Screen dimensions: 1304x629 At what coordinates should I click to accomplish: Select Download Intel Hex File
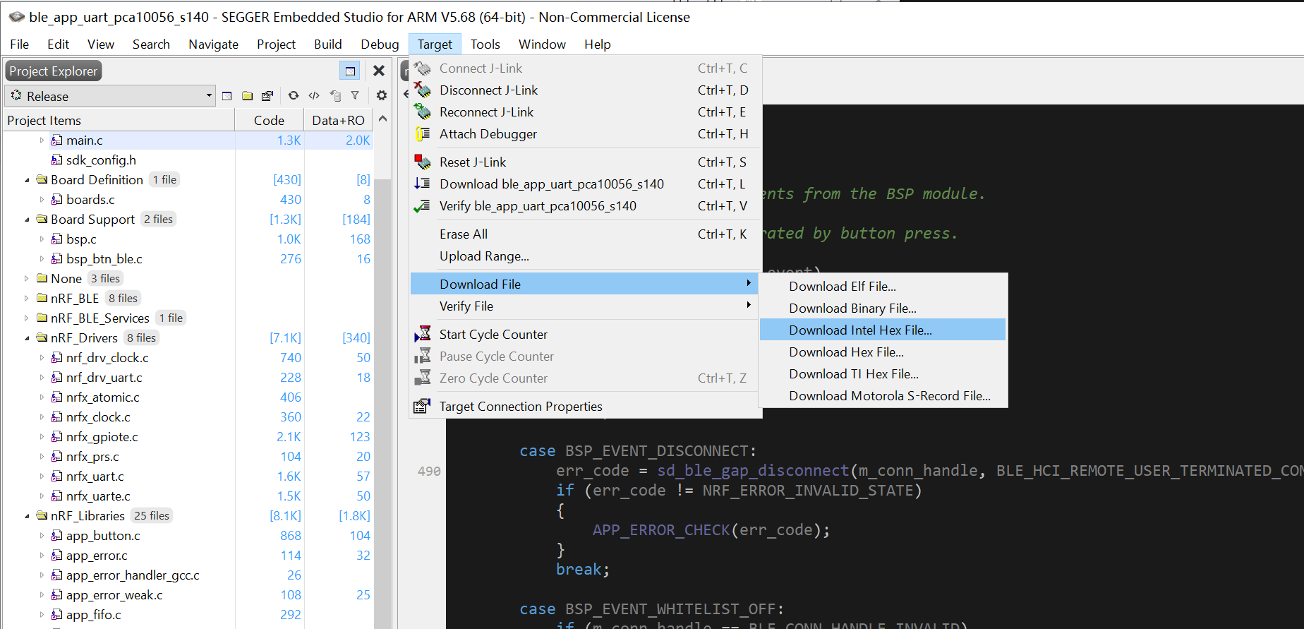coord(860,330)
